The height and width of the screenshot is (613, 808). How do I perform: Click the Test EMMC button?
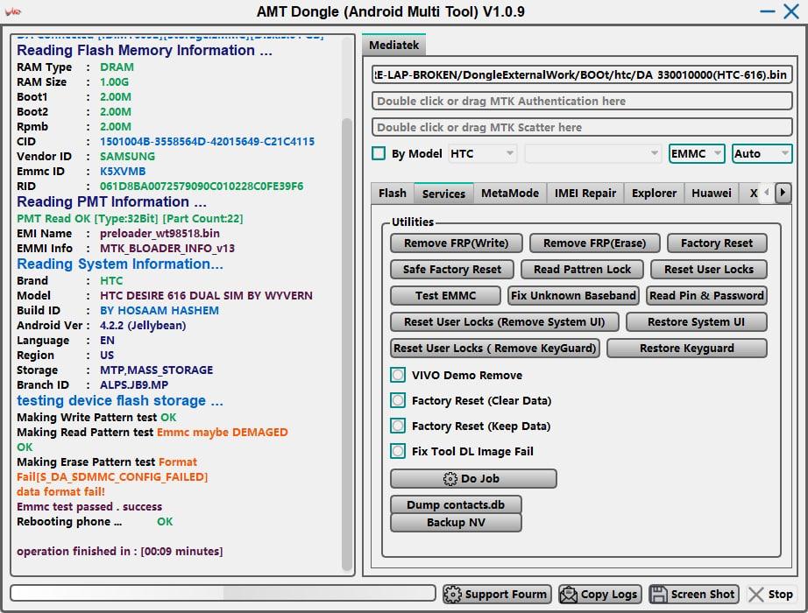445,296
